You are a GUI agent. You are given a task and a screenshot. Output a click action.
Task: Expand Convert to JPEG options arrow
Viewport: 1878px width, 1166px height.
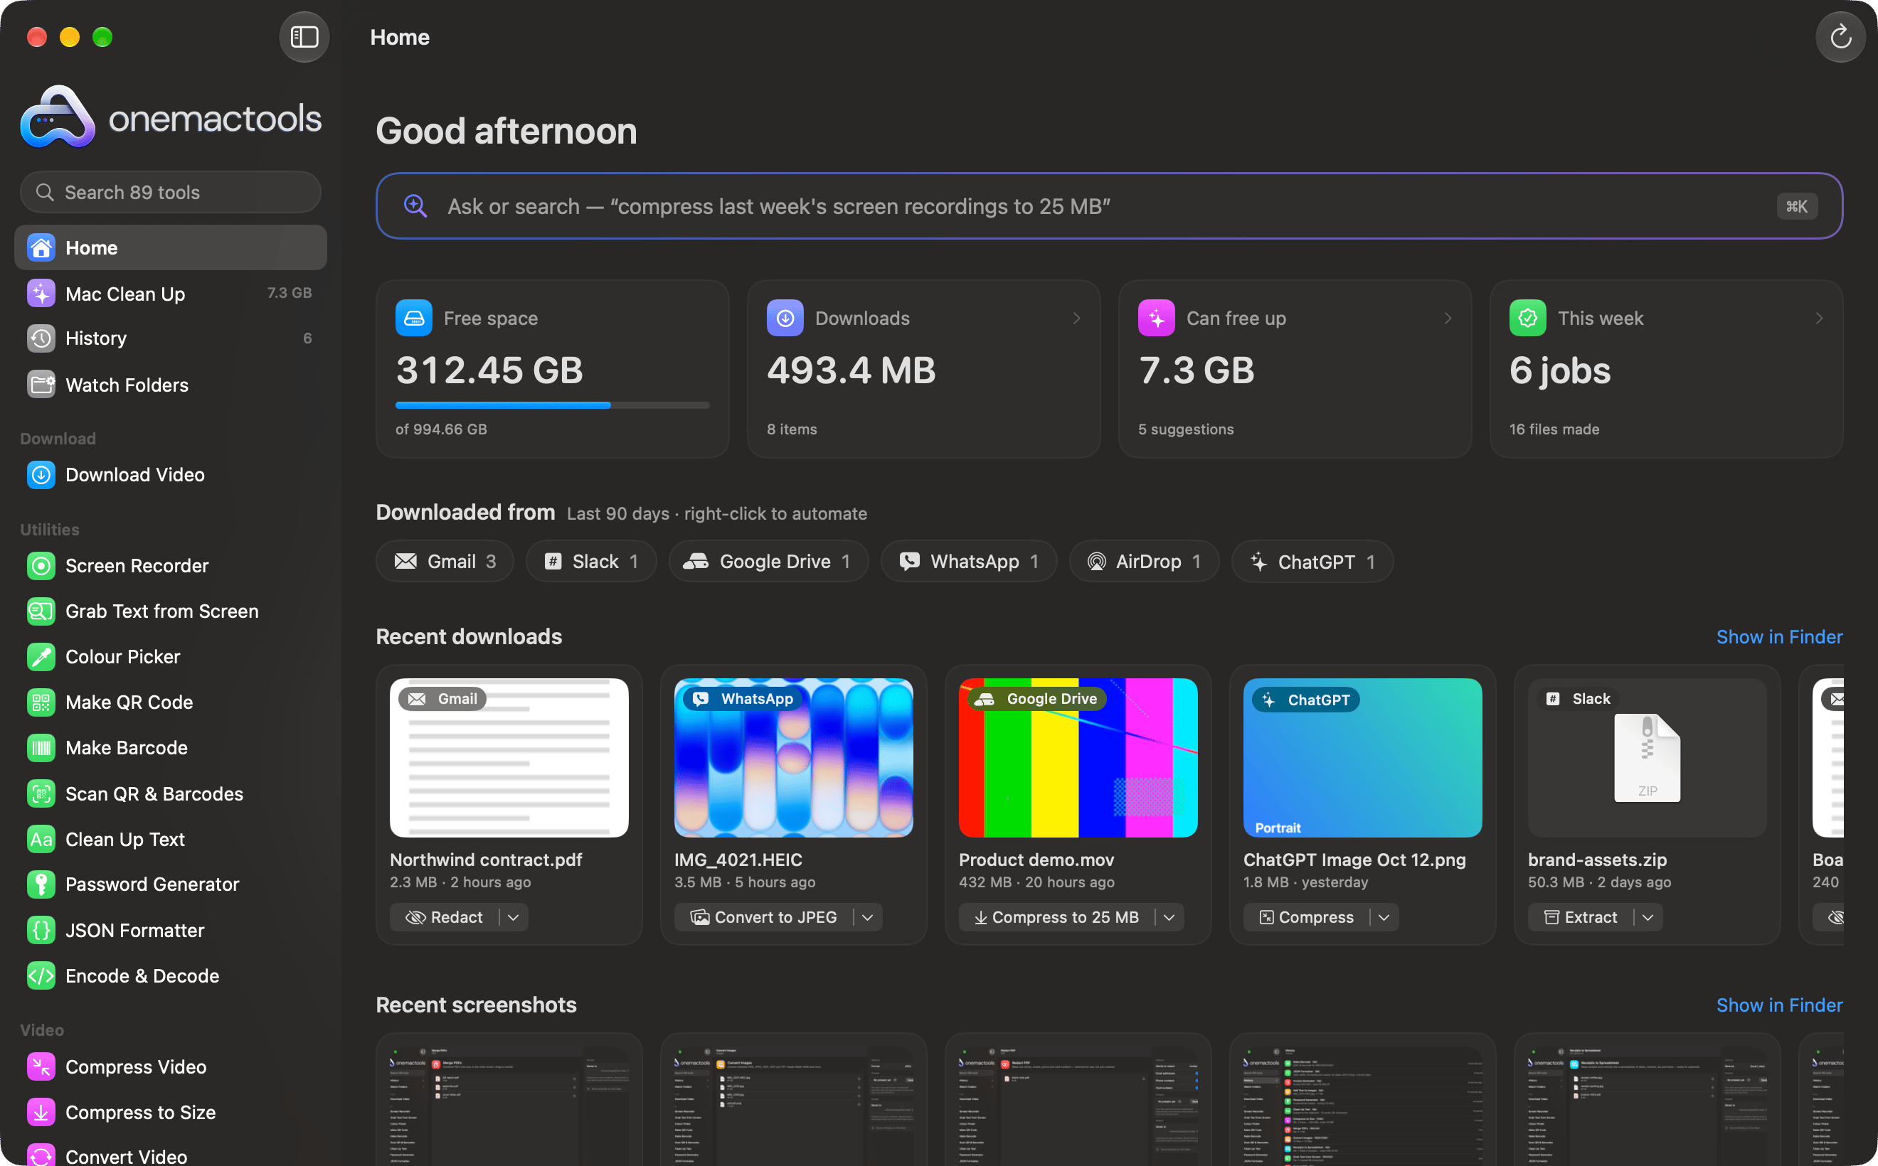click(868, 918)
